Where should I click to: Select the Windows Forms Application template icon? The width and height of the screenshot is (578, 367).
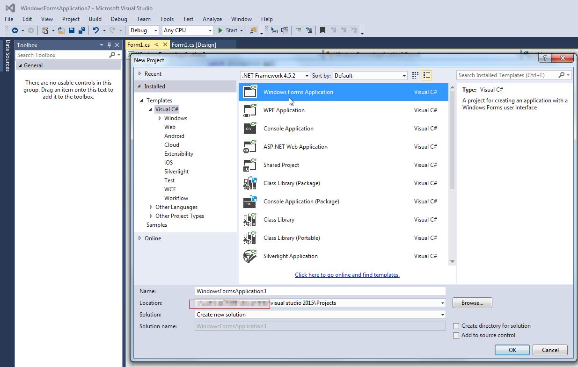(x=250, y=92)
